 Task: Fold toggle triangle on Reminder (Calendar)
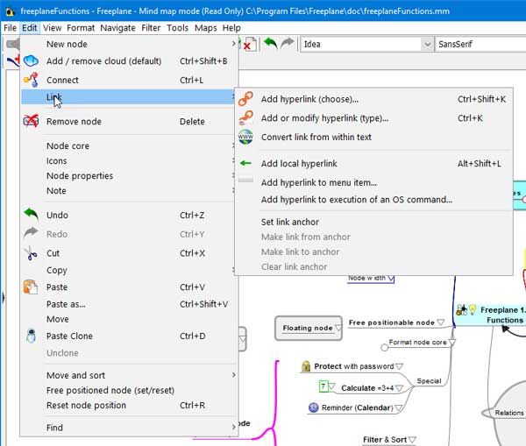click(x=399, y=408)
